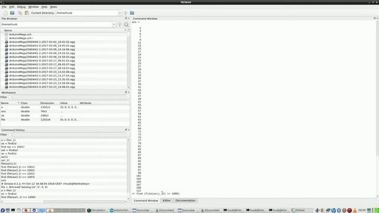Click the Bluetooth tray icon
379x213 pixels.
pos(339,211)
